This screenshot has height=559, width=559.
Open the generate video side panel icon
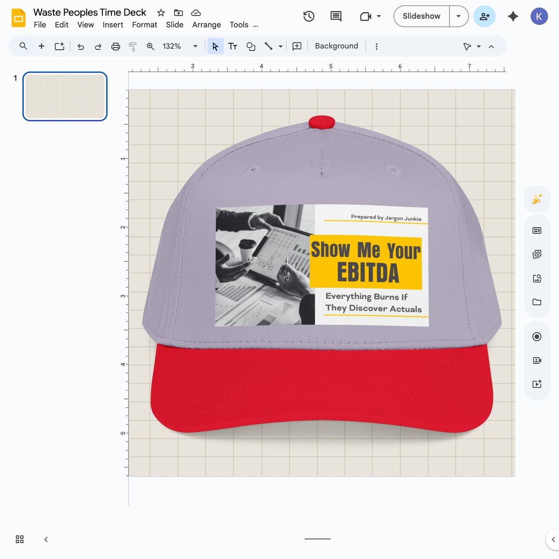pos(537,384)
